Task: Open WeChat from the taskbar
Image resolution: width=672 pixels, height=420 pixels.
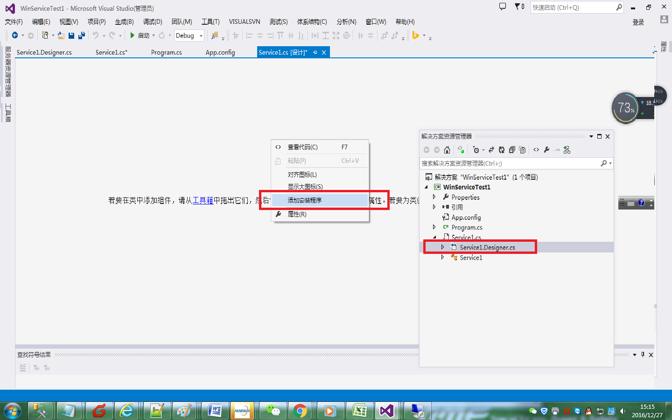Action: pos(272,411)
